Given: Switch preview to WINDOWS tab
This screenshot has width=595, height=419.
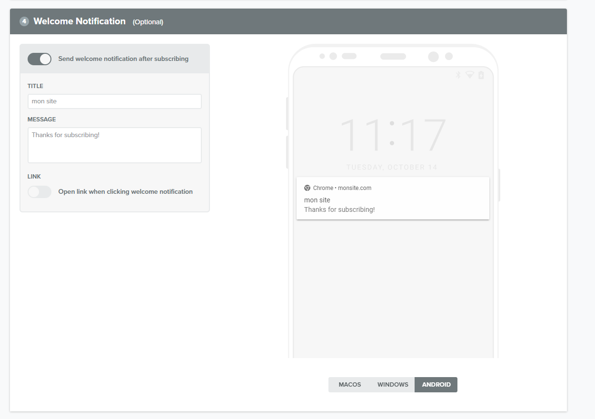Looking at the screenshot, I should (393, 385).
